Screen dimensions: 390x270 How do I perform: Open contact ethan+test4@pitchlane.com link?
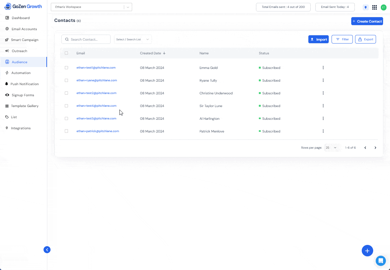point(97,106)
